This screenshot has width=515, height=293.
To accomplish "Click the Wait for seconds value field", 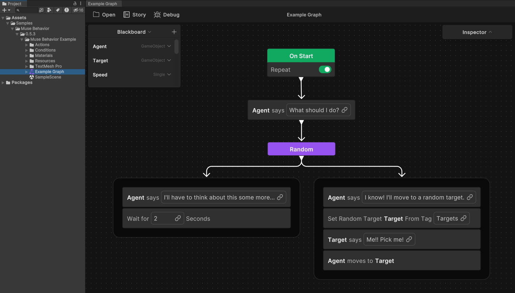I will pyautogui.click(x=163, y=218).
